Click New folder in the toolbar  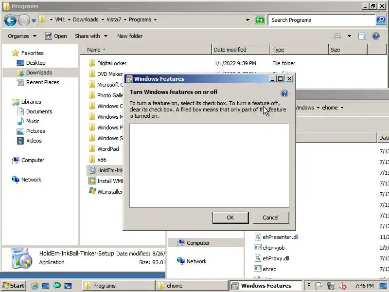[130, 36]
